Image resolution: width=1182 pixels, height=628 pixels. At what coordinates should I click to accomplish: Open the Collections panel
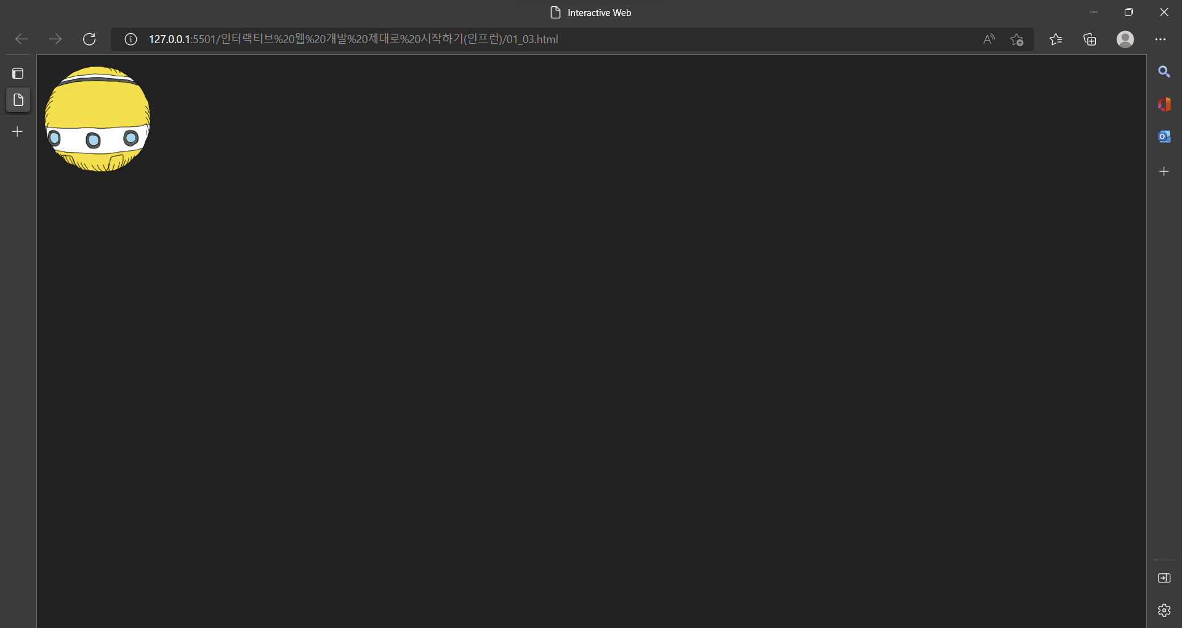(x=1090, y=39)
